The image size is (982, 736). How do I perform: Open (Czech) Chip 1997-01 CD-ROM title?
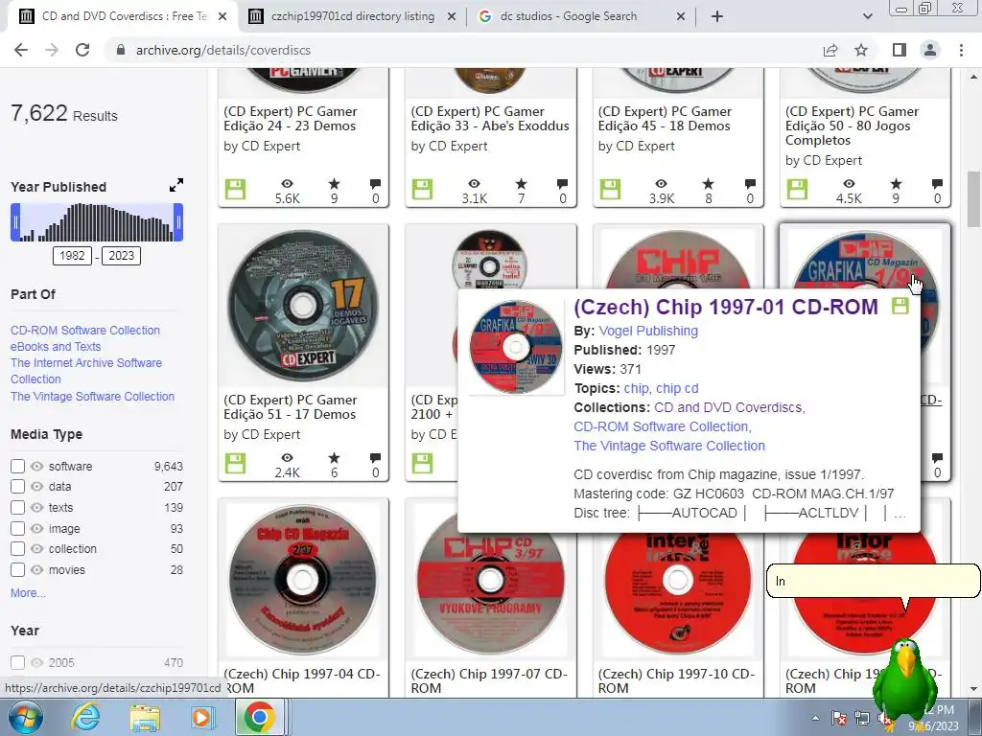tap(726, 308)
